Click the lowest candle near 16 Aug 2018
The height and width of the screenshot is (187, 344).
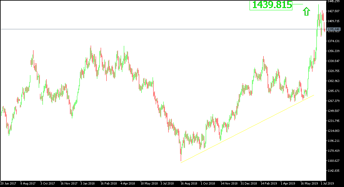(181, 156)
